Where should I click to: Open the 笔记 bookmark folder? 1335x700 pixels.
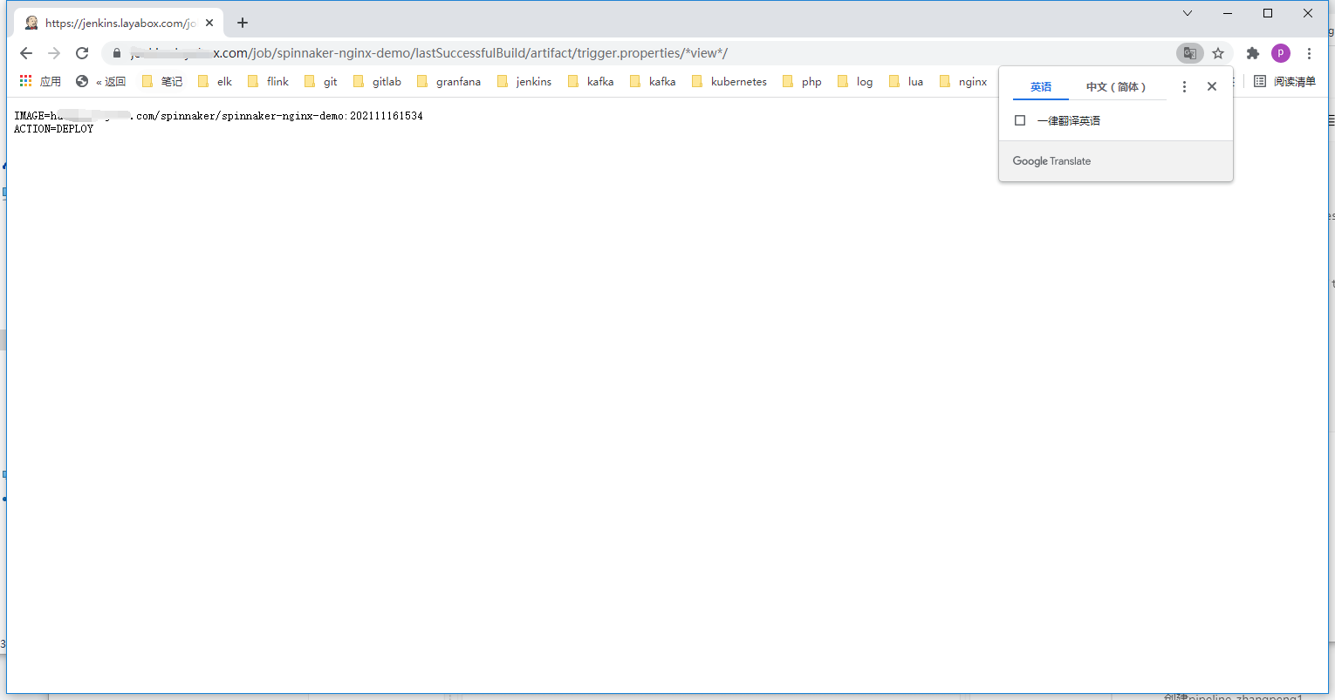162,81
